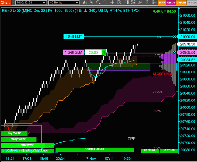Click the 17:01 time axis label
197x162 pixels.
coord(27,159)
